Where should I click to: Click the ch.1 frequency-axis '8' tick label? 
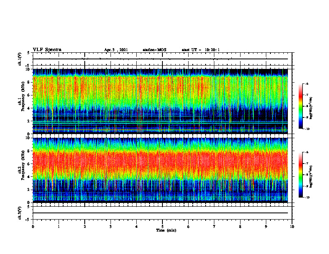tap(29, 82)
